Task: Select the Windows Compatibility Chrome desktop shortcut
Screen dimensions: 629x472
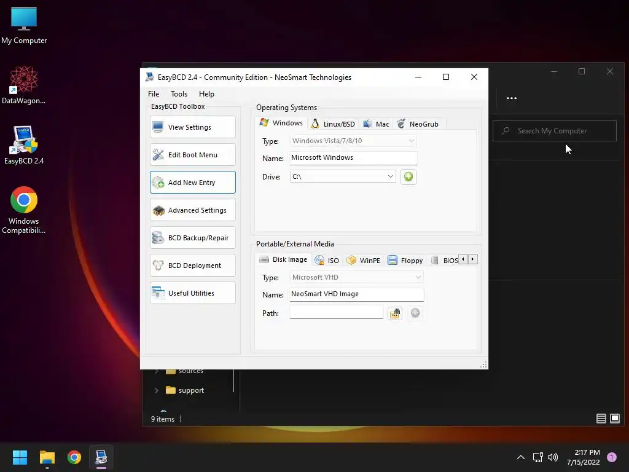Action: pyautogui.click(x=24, y=210)
